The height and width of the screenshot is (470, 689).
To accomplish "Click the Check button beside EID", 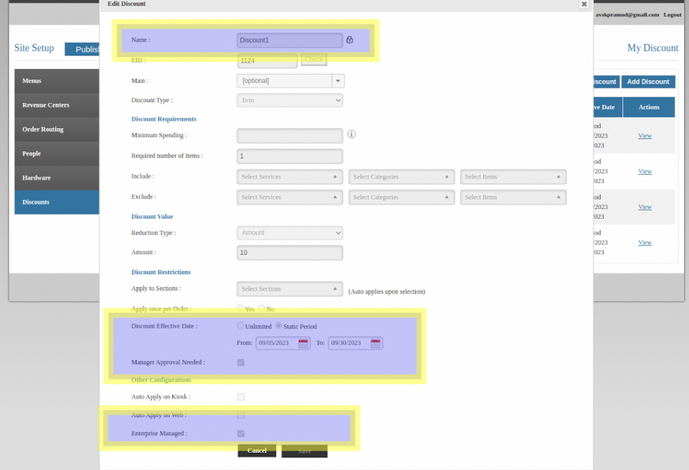I will click(x=314, y=59).
